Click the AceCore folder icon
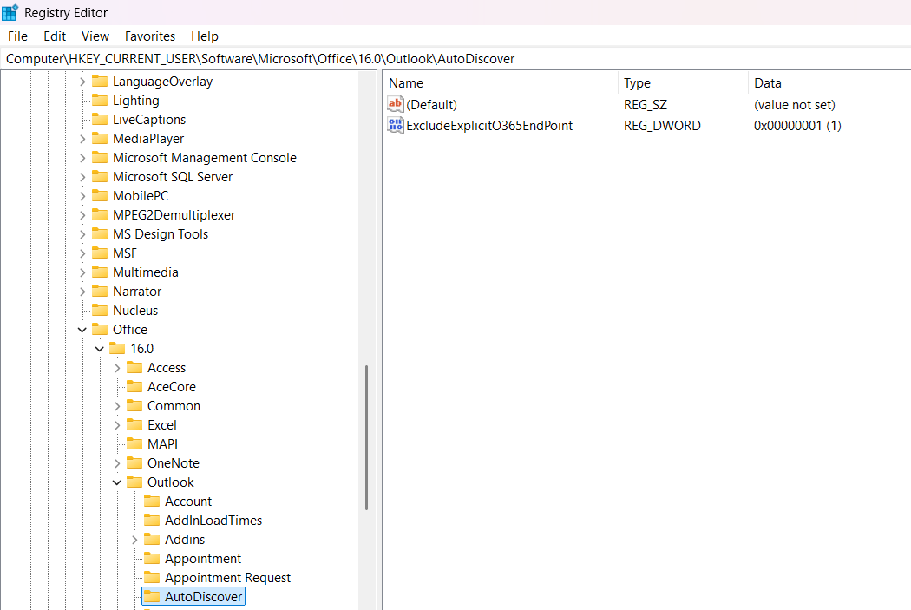911x610 pixels. click(x=134, y=386)
